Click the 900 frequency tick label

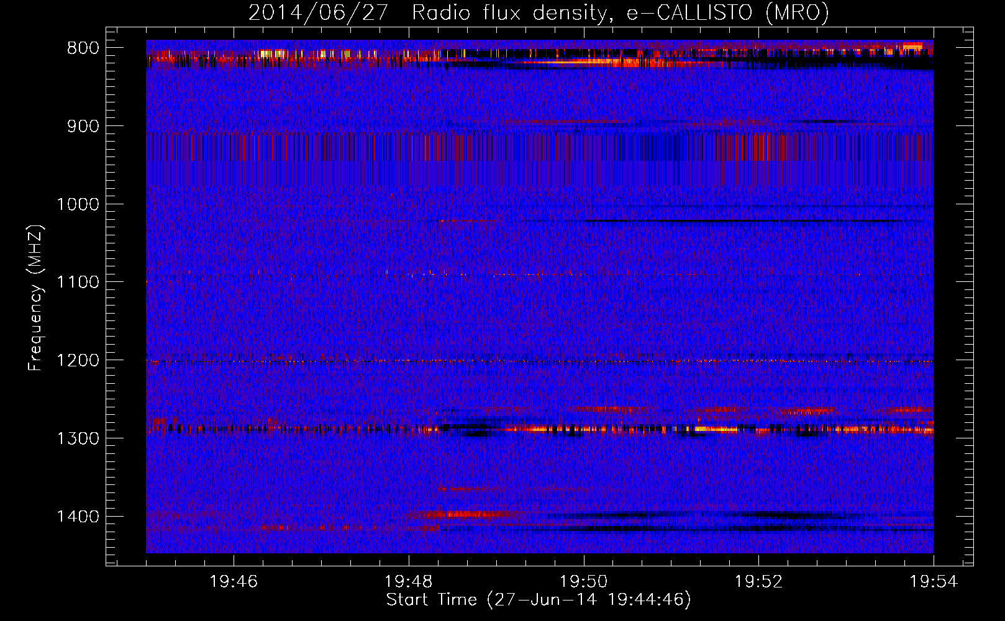[83, 126]
